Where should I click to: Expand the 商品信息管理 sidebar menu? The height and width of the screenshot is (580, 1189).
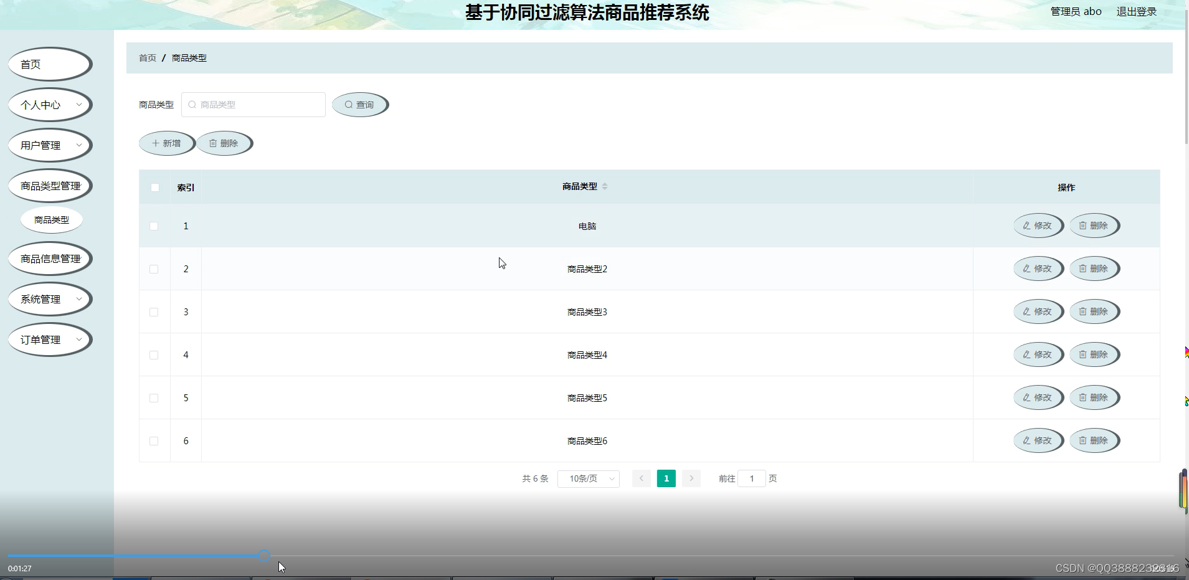click(50, 259)
